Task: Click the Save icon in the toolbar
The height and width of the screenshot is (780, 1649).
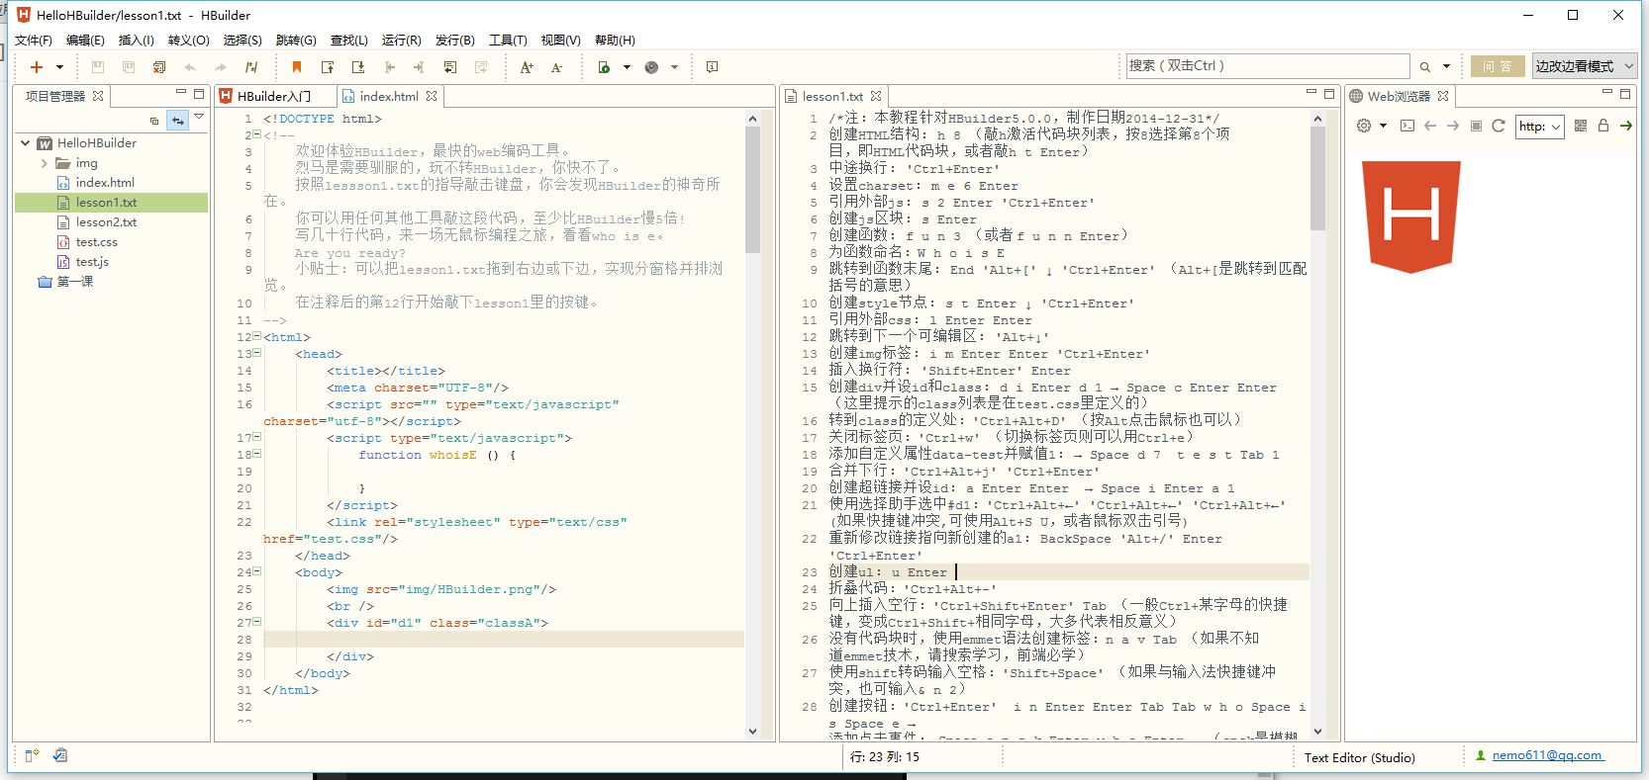Action: 97,67
